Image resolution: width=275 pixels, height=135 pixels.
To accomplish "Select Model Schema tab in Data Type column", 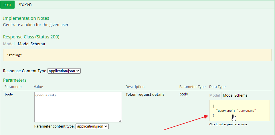I will tap(235, 95).
